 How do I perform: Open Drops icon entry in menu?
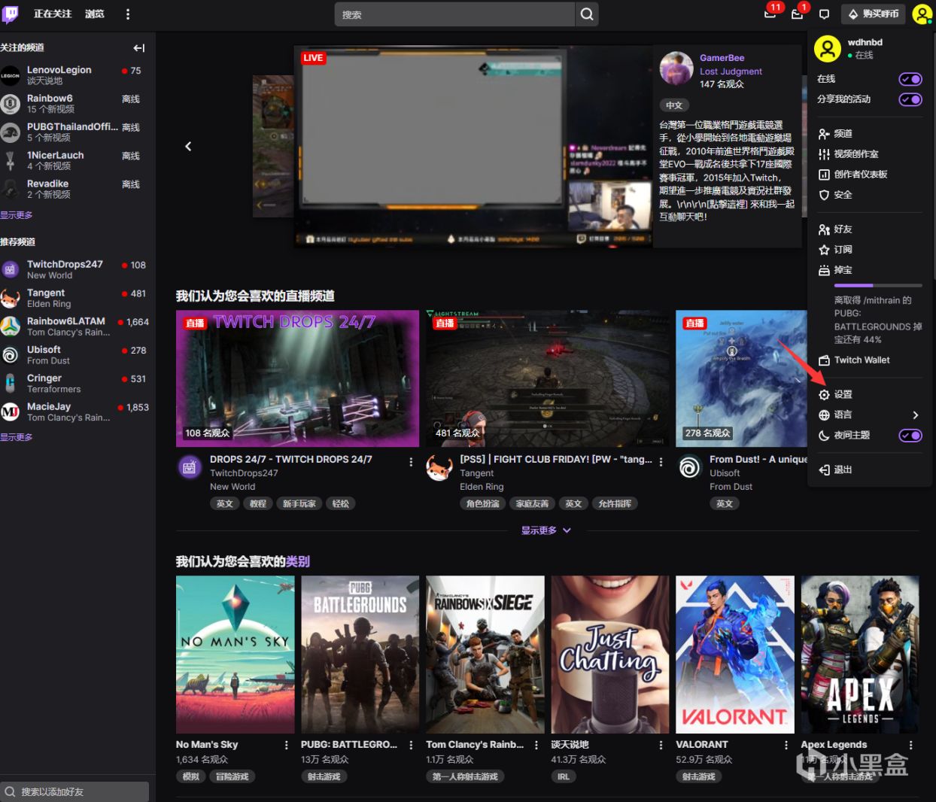click(835, 269)
